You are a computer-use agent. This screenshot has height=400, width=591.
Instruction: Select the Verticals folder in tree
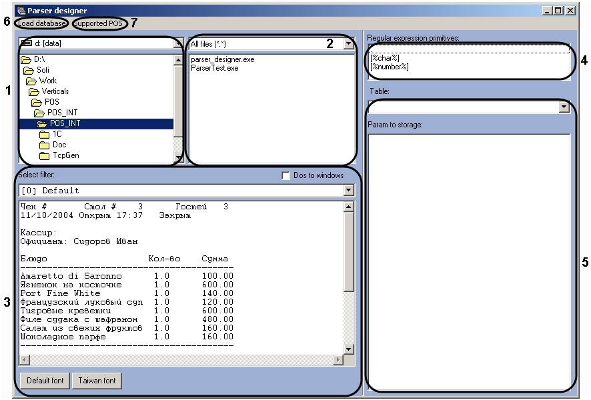(x=55, y=91)
